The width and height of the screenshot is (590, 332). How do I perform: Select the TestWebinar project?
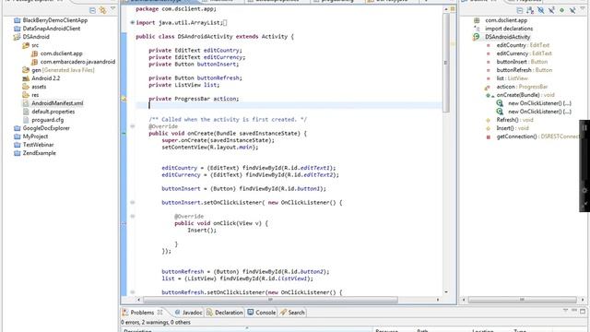click(x=38, y=145)
